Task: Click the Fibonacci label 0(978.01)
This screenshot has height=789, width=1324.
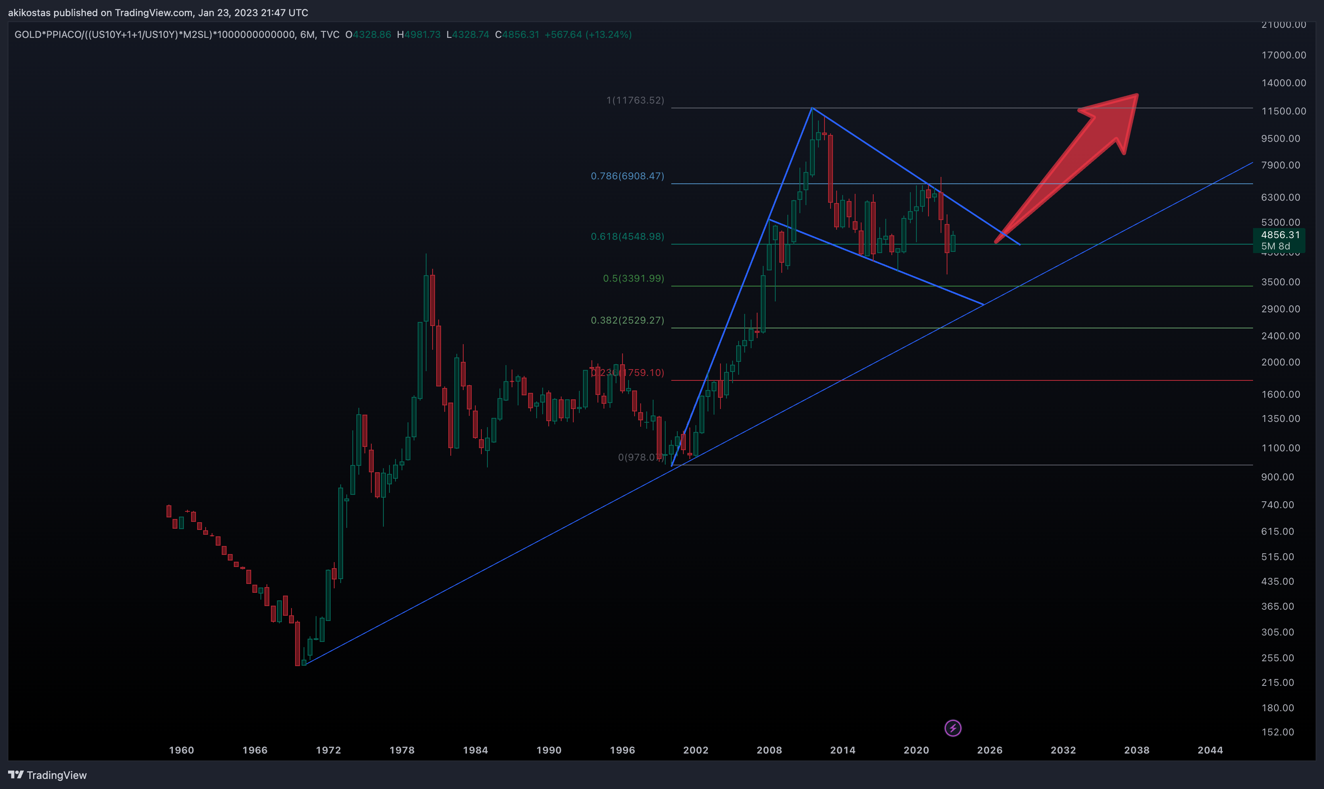Action: tap(641, 457)
